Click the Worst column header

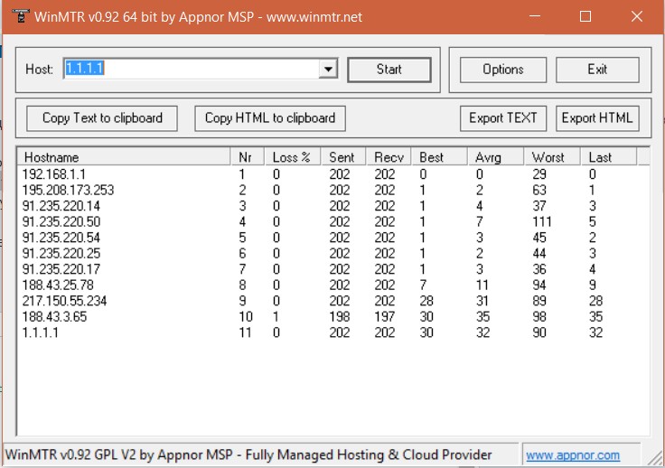[549, 157]
